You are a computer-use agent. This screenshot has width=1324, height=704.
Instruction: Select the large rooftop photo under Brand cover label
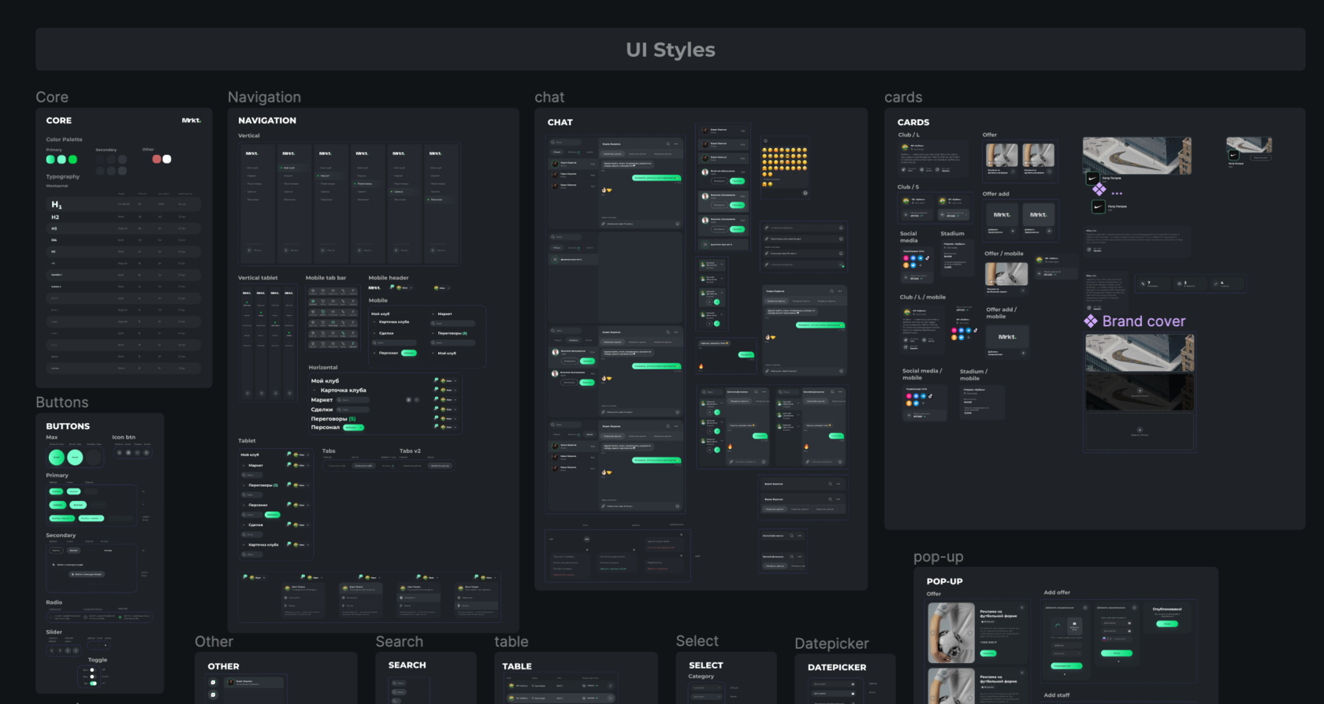1139,352
